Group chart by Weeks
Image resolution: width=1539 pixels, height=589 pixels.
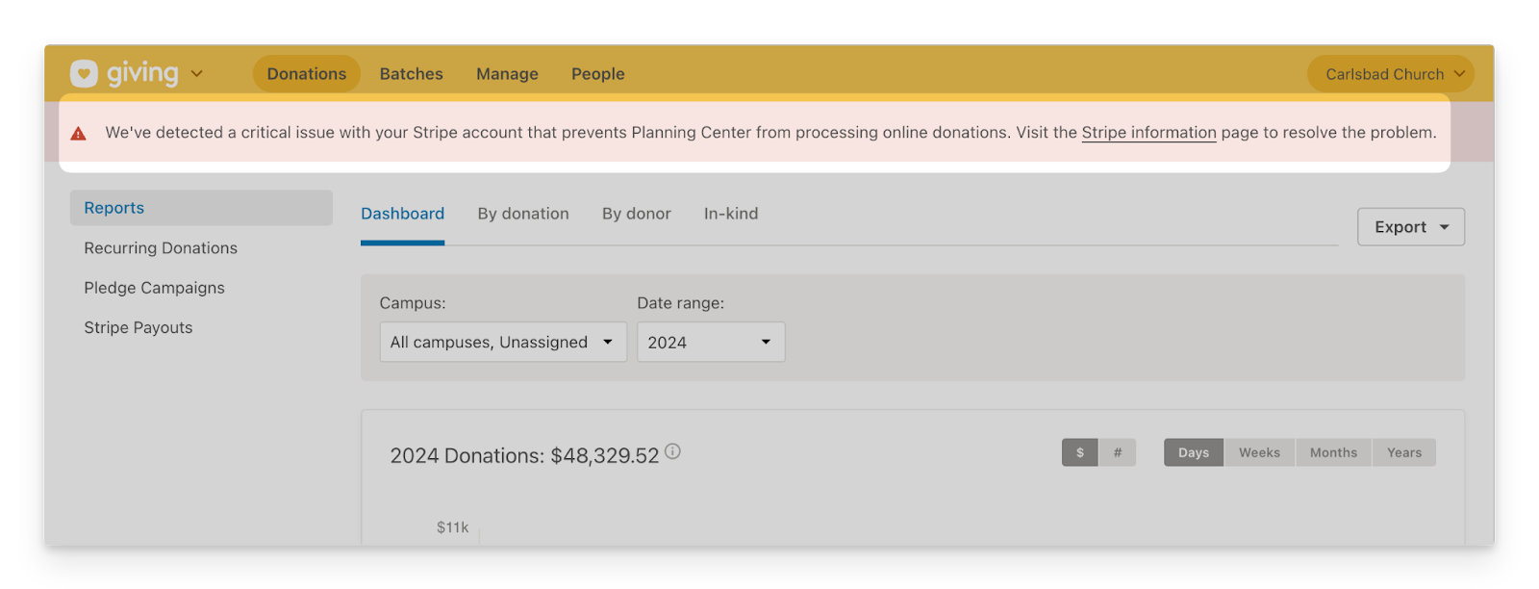click(1259, 452)
